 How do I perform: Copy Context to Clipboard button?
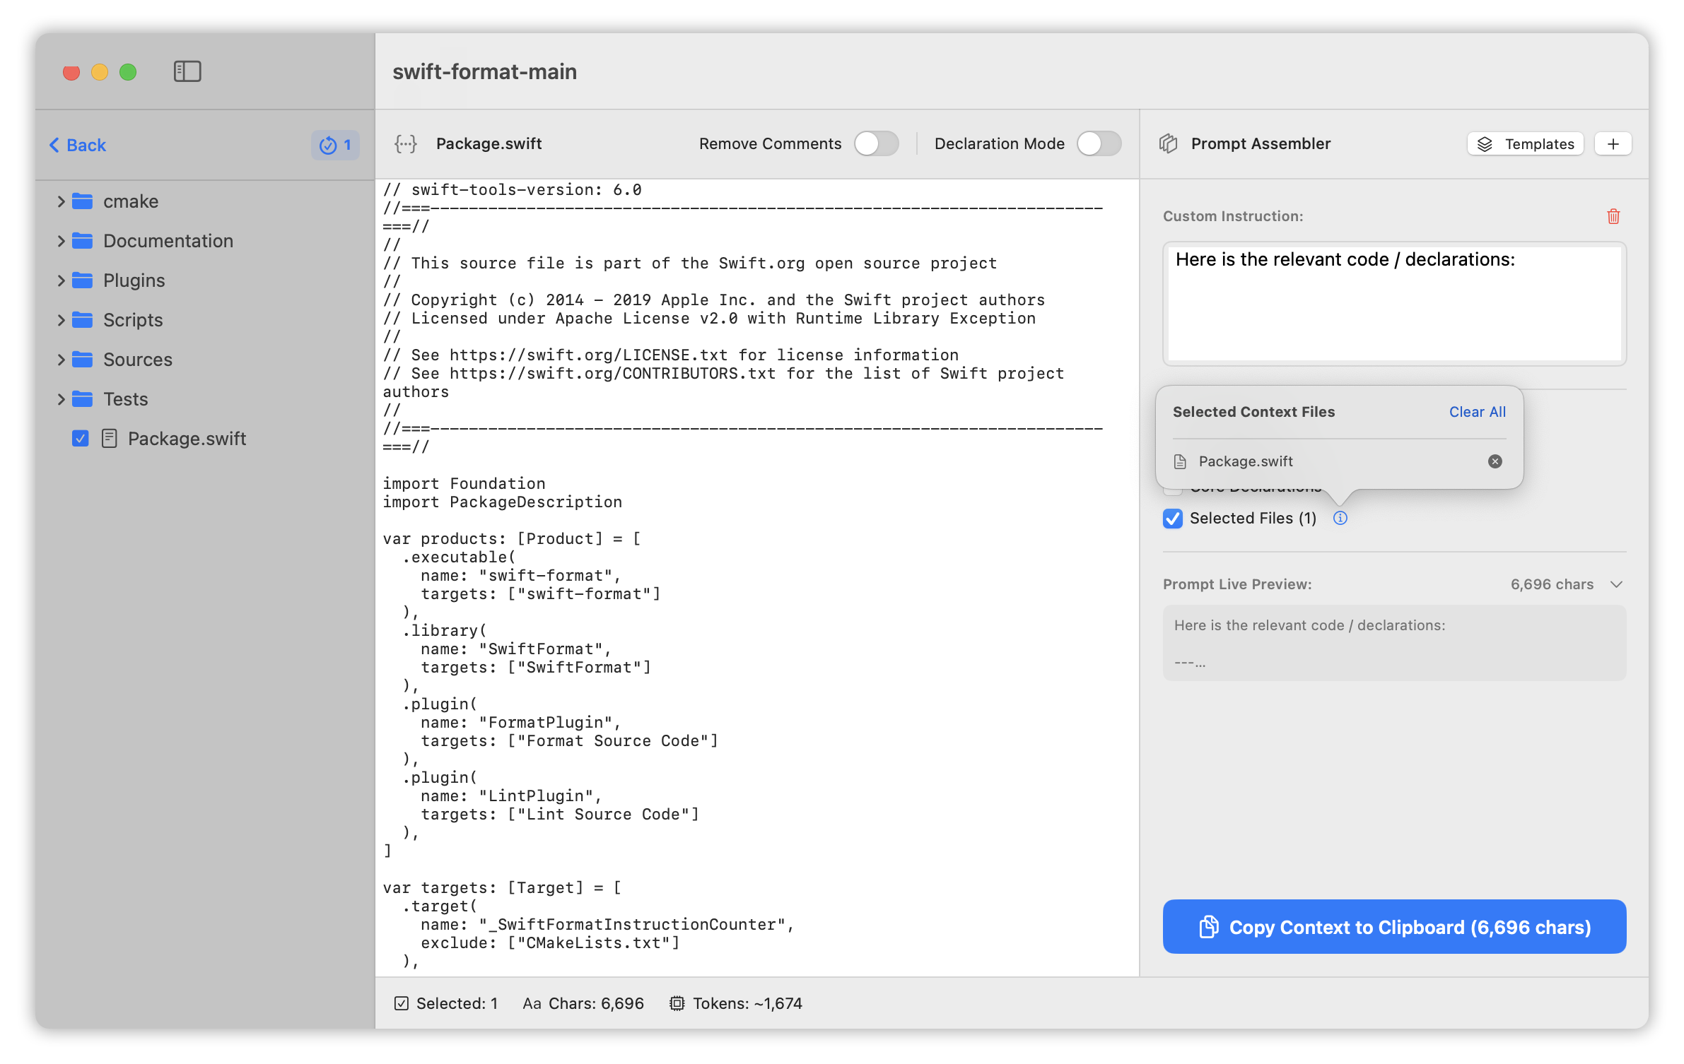(x=1394, y=927)
